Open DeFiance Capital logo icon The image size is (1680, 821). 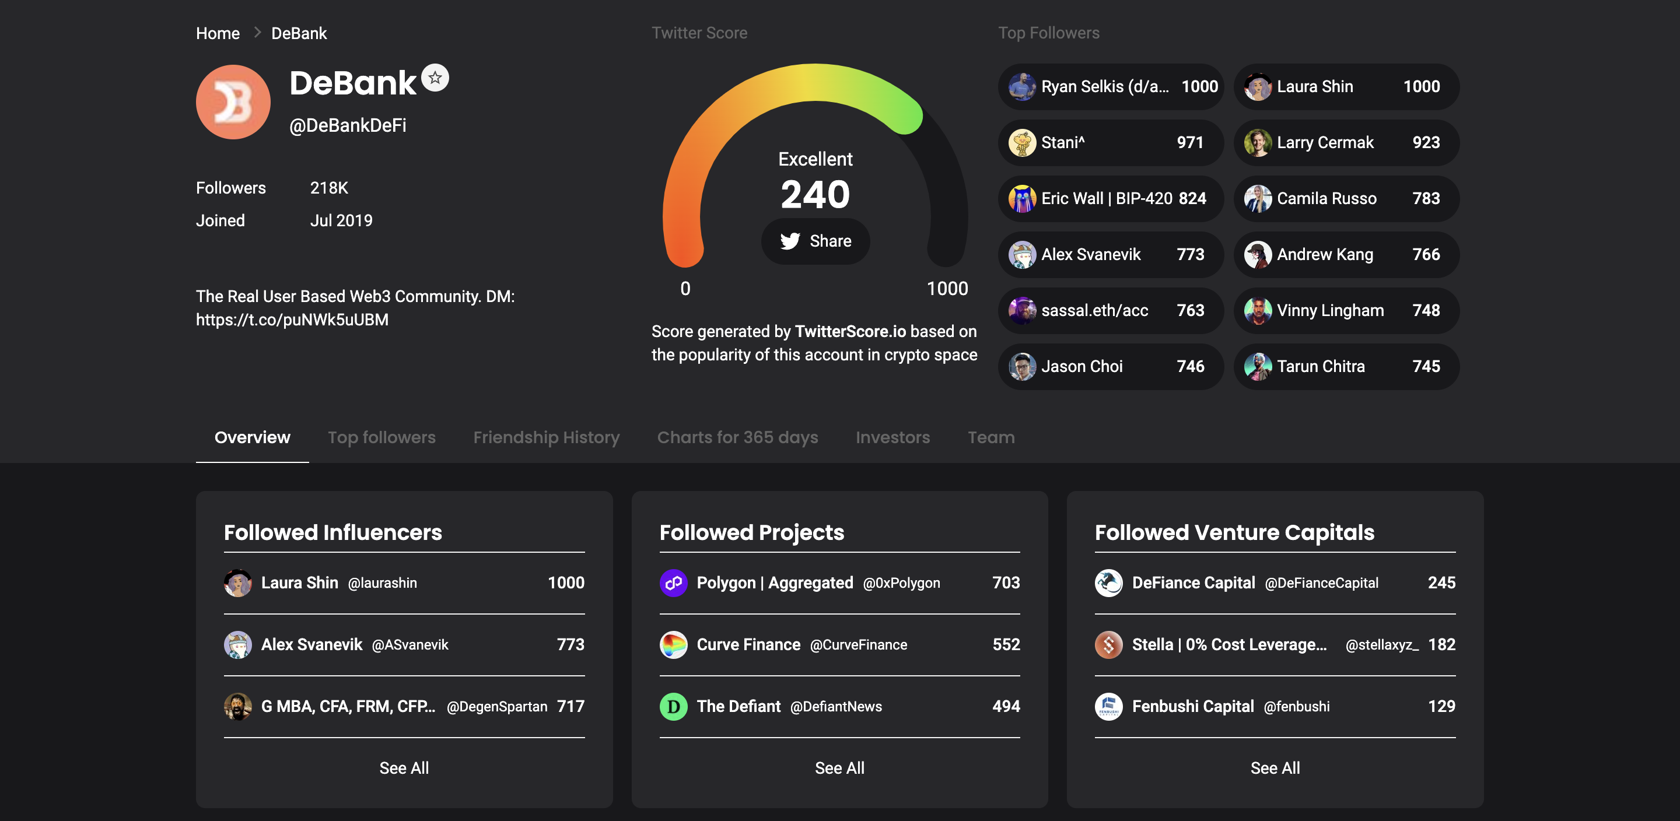coord(1109,583)
